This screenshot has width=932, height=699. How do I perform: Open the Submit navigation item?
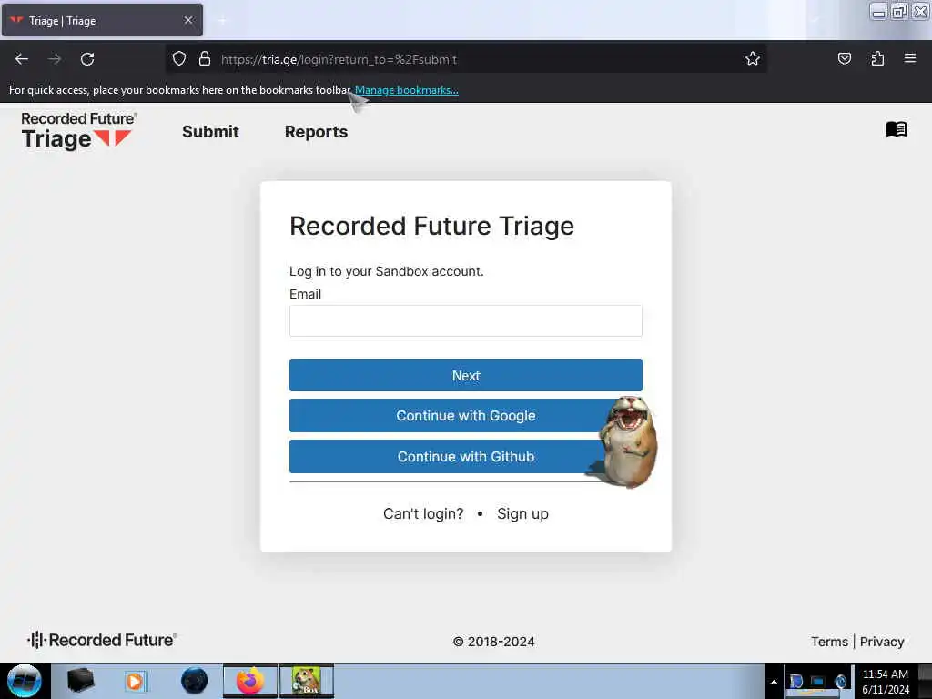(210, 132)
